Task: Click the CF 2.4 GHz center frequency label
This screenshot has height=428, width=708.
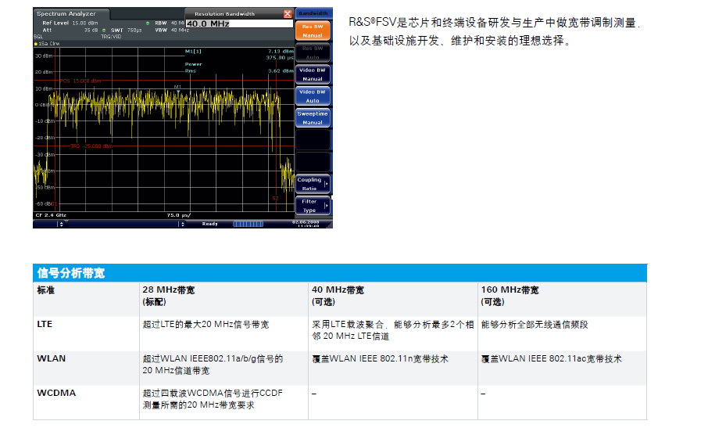Action: pos(51,215)
